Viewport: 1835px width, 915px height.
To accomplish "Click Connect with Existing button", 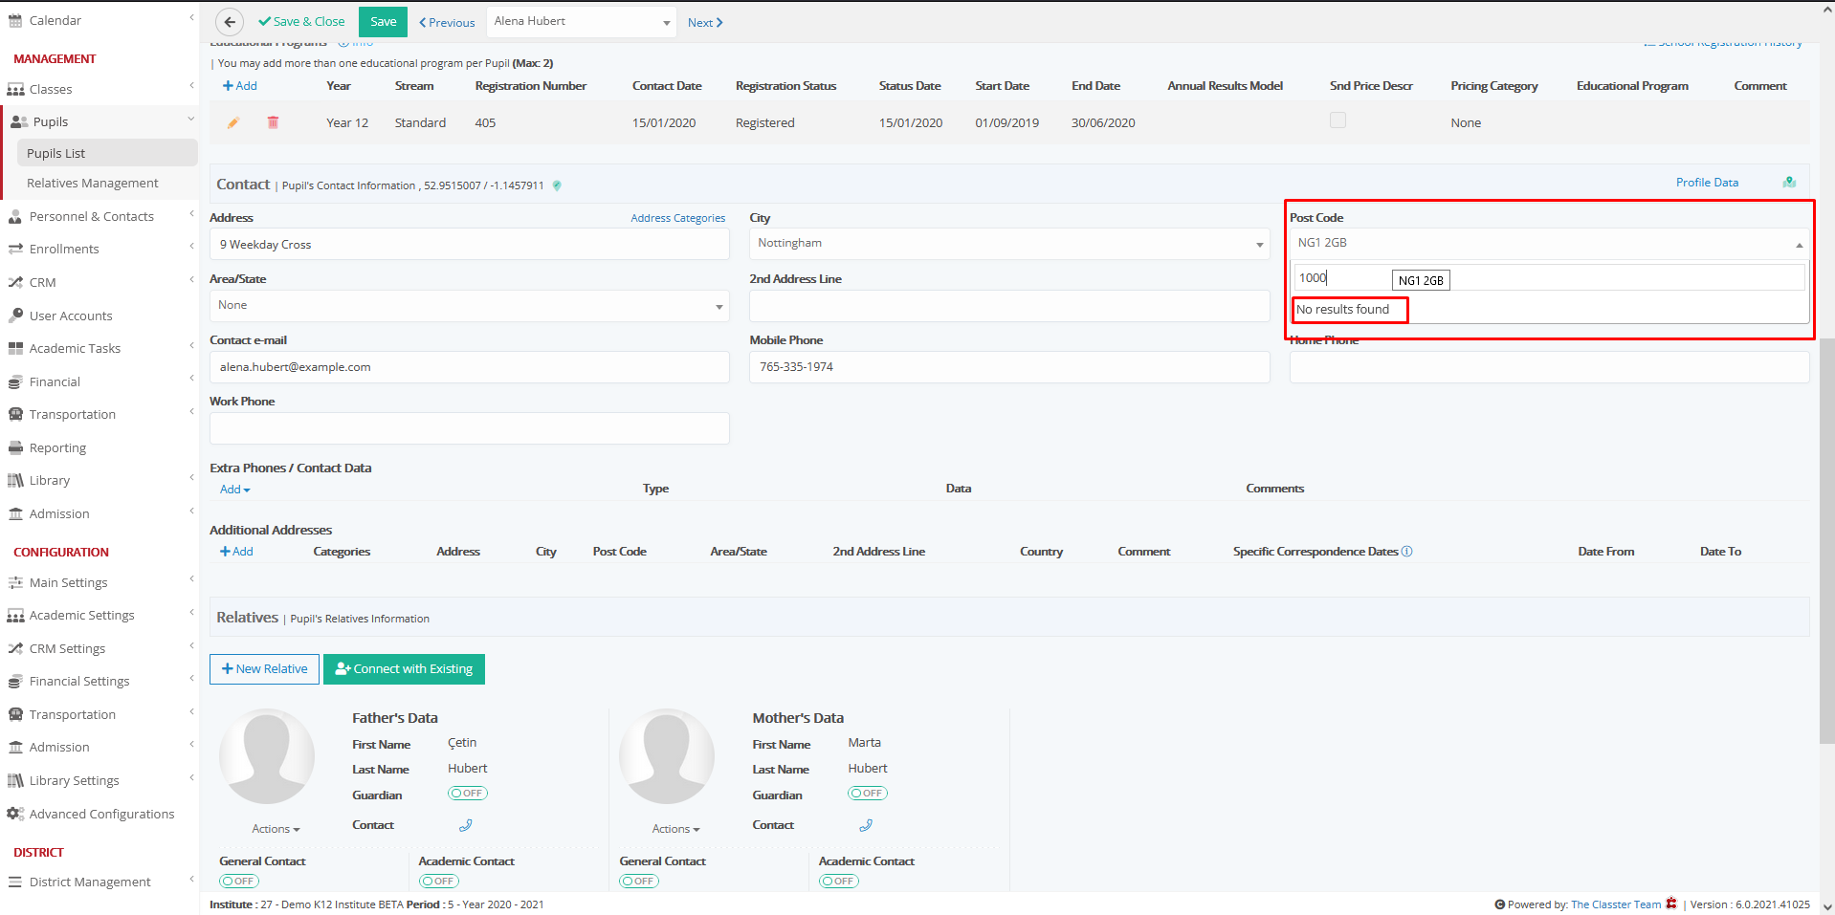I will [404, 669].
